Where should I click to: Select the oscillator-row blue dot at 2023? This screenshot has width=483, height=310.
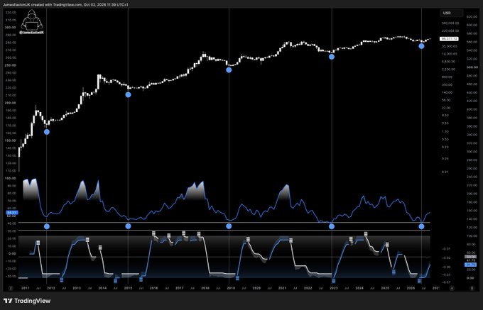pos(332,226)
